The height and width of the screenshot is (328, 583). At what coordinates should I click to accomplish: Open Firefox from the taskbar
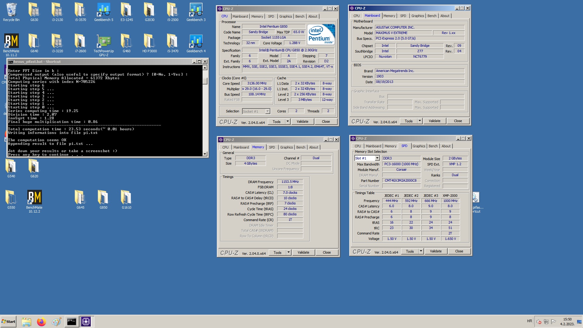[41, 322]
